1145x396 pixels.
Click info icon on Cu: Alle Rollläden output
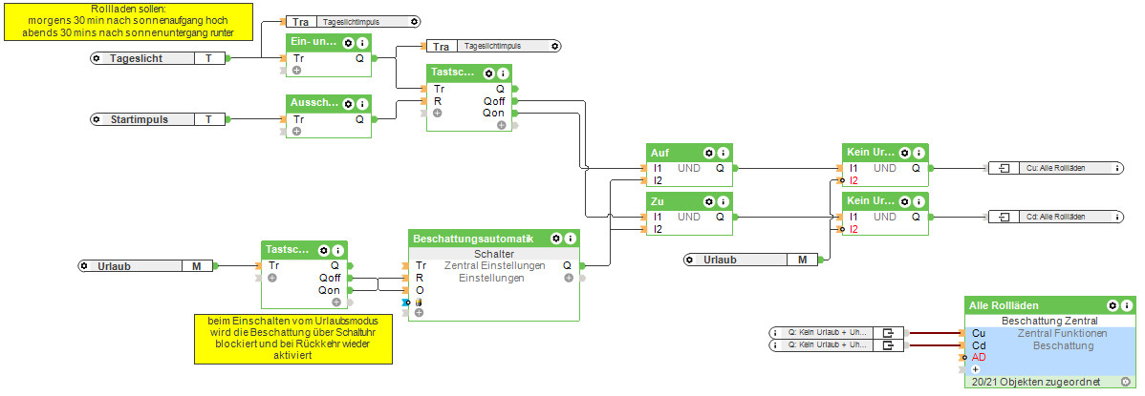click(x=1117, y=168)
